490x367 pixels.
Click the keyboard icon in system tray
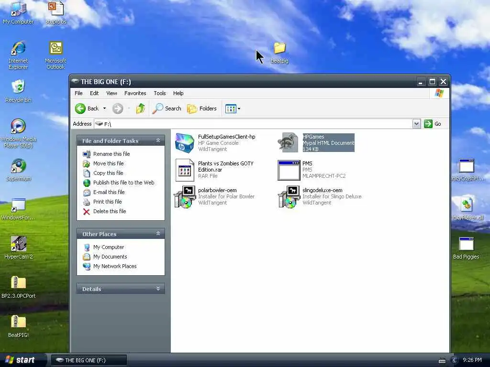click(x=442, y=361)
